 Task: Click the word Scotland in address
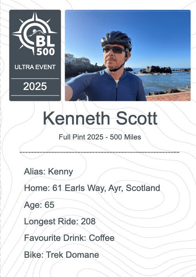(143, 188)
